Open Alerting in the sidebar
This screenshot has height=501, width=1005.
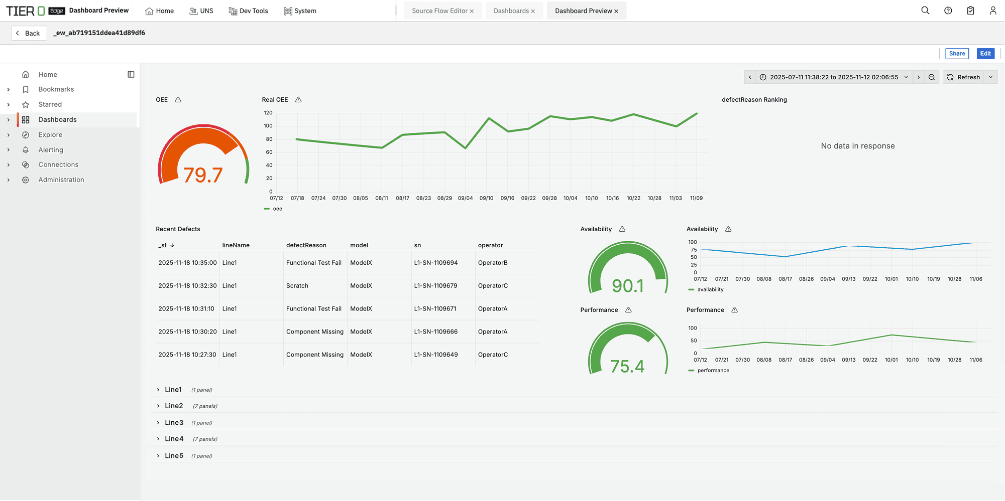pyautogui.click(x=51, y=150)
